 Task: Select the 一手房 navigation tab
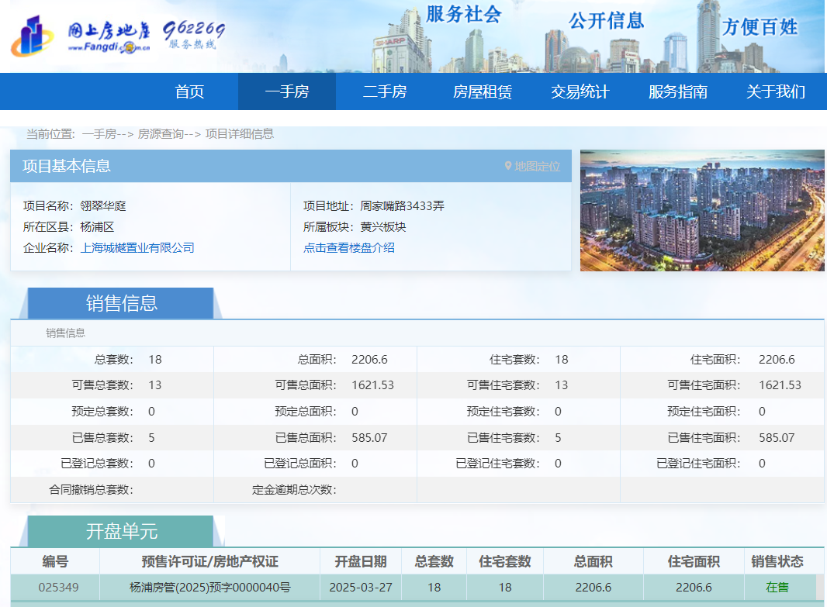coord(287,91)
